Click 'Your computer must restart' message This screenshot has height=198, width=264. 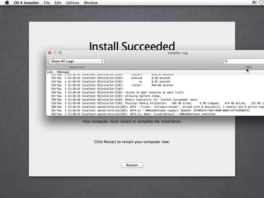132,121
